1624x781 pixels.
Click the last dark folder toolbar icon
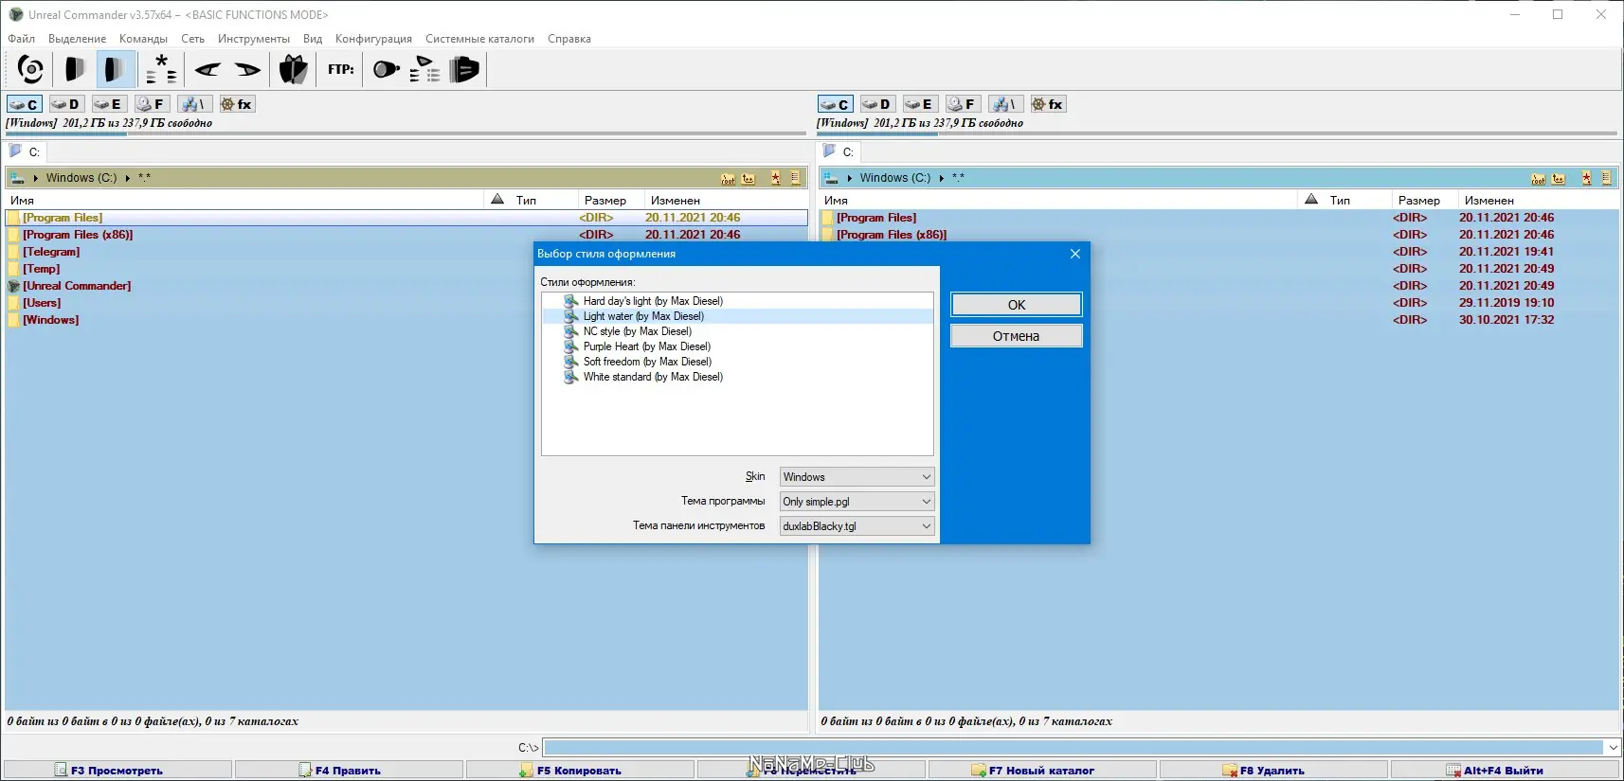pyautogui.click(x=465, y=69)
